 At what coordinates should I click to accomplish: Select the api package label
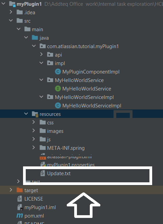pos(58,55)
